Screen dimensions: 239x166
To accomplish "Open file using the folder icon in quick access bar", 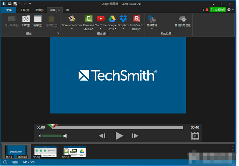I will [x=10, y=4].
